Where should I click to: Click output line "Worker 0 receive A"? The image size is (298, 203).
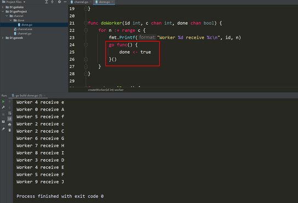pyautogui.click(x=40, y=110)
